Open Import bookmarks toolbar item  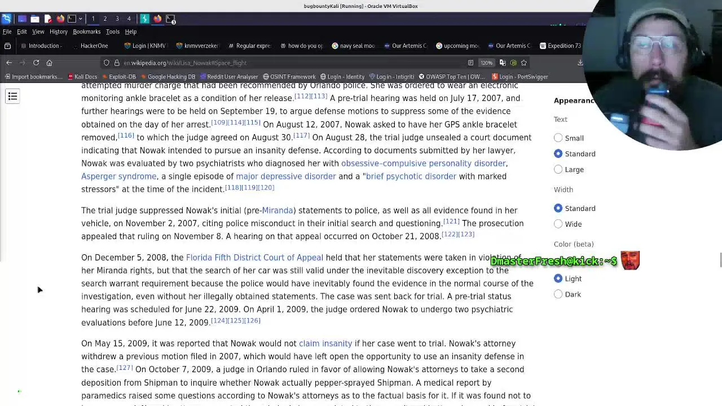33,77
